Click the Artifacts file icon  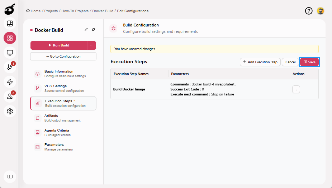[x=38, y=118]
